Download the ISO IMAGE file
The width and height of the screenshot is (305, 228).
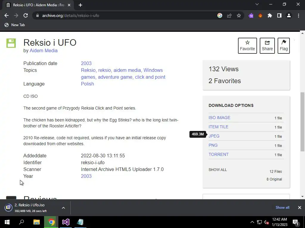point(220,118)
